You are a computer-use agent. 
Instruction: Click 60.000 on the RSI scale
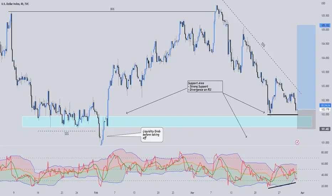point(325,164)
